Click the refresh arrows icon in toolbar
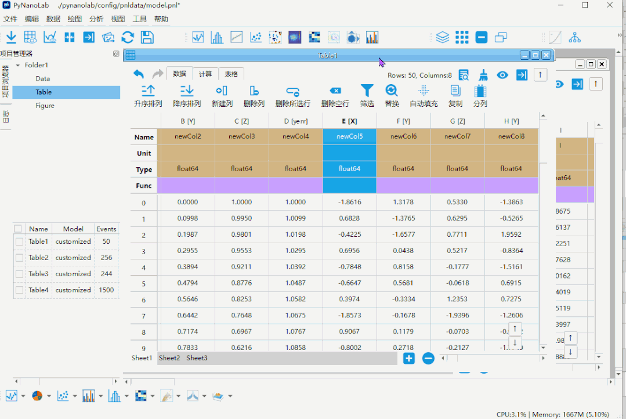This screenshot has height=419, width=626. click(128, 37)
